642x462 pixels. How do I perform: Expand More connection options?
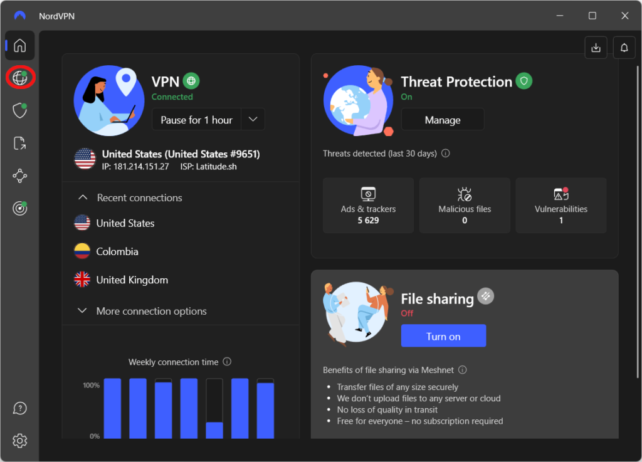point(142,311)
